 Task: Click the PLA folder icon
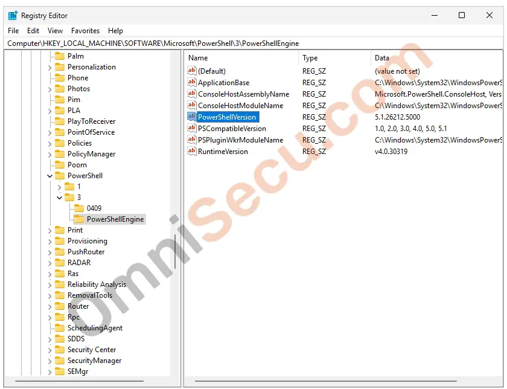[60, 111]
